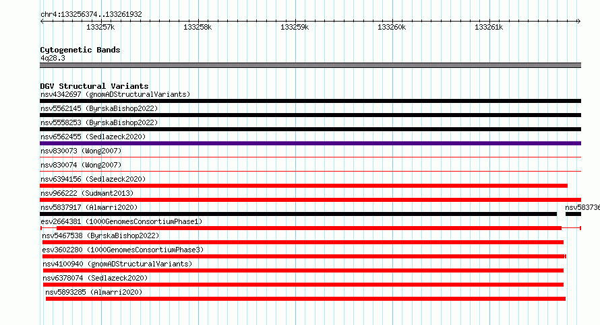
Task: Click the red nsv5893285 variant bar
Action: click(306, 299)
